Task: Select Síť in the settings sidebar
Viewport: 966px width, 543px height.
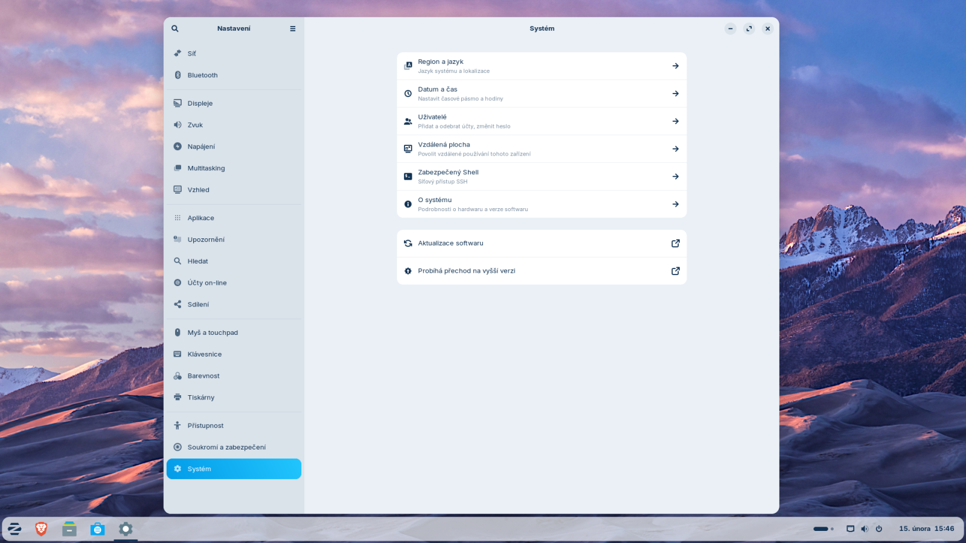Action: [234, 53]
